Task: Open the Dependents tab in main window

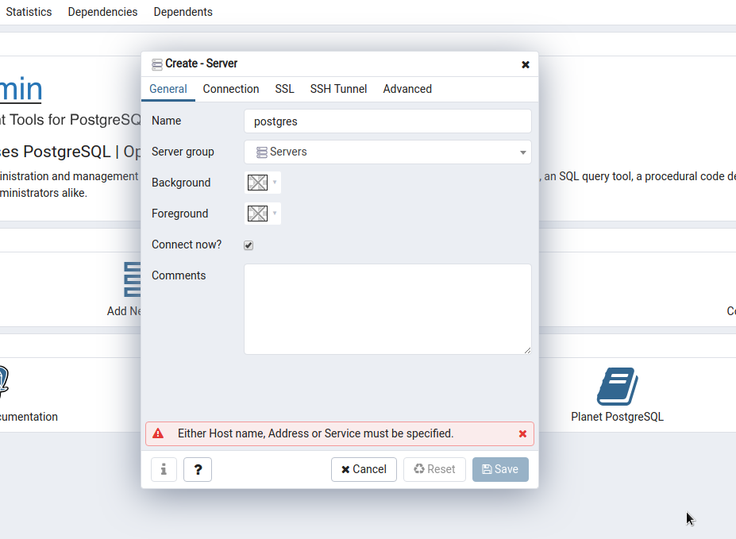Action: tap(183, 12)
